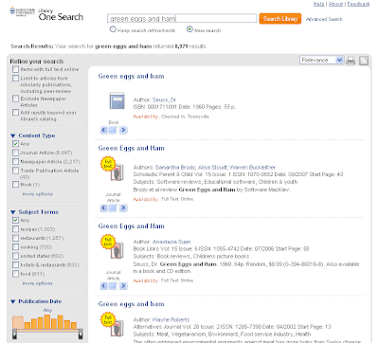Toggle the Any checkbox under Content Type
The image size is (379, 343).
[x=15, y=144]
